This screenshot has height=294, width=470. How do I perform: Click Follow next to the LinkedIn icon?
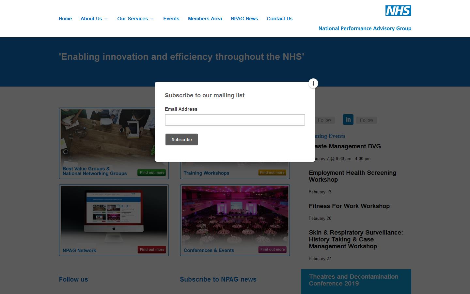coord(366,120)
